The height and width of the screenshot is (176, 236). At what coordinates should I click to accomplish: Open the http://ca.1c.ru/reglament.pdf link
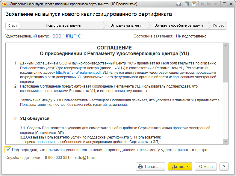(78, 73)
